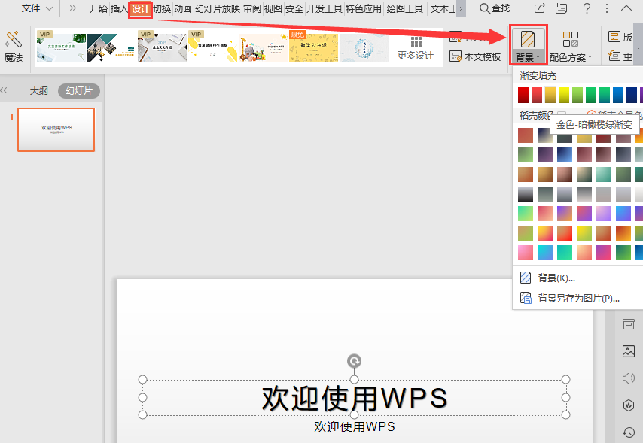
Task: Click the 文件 menu button
Action: 31,8
